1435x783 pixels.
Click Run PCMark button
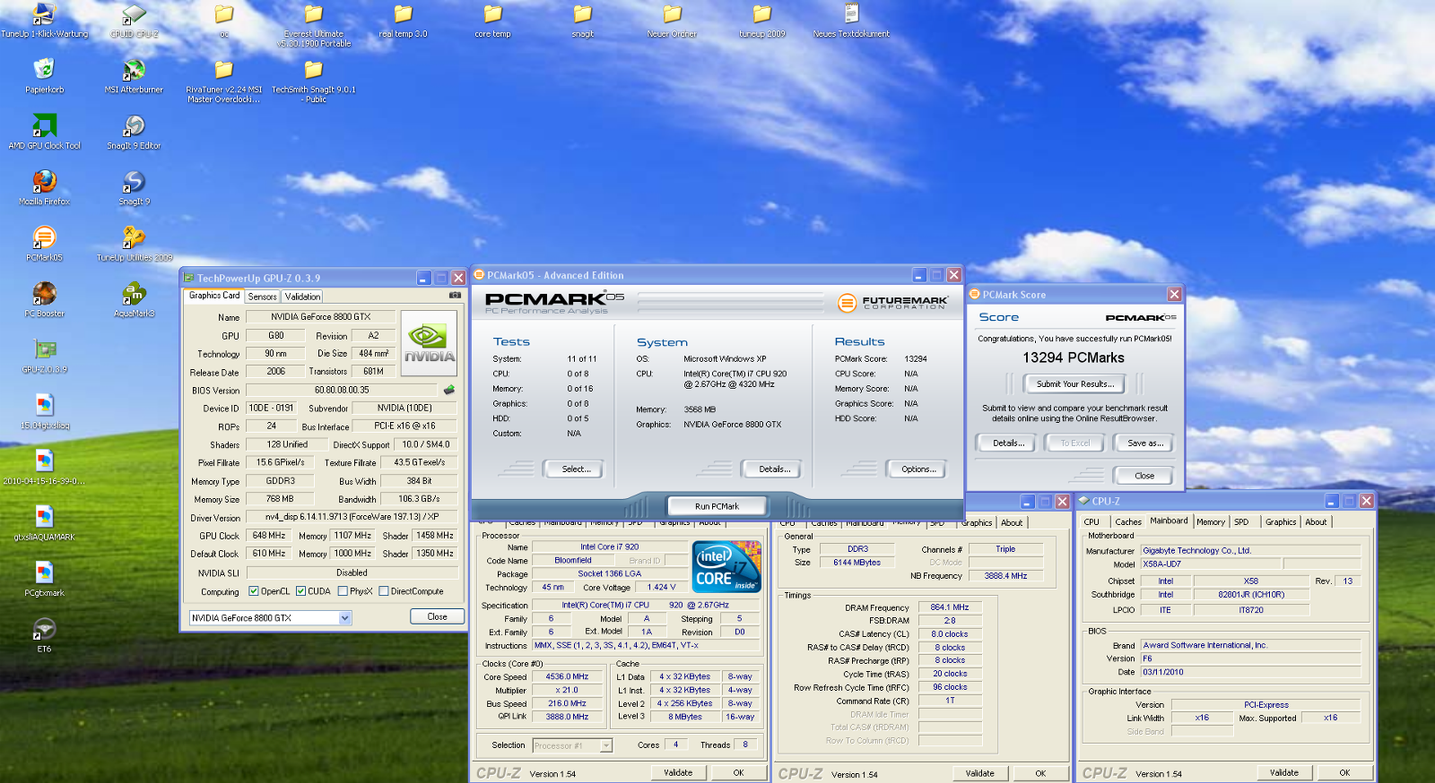(x=717, y=506)
